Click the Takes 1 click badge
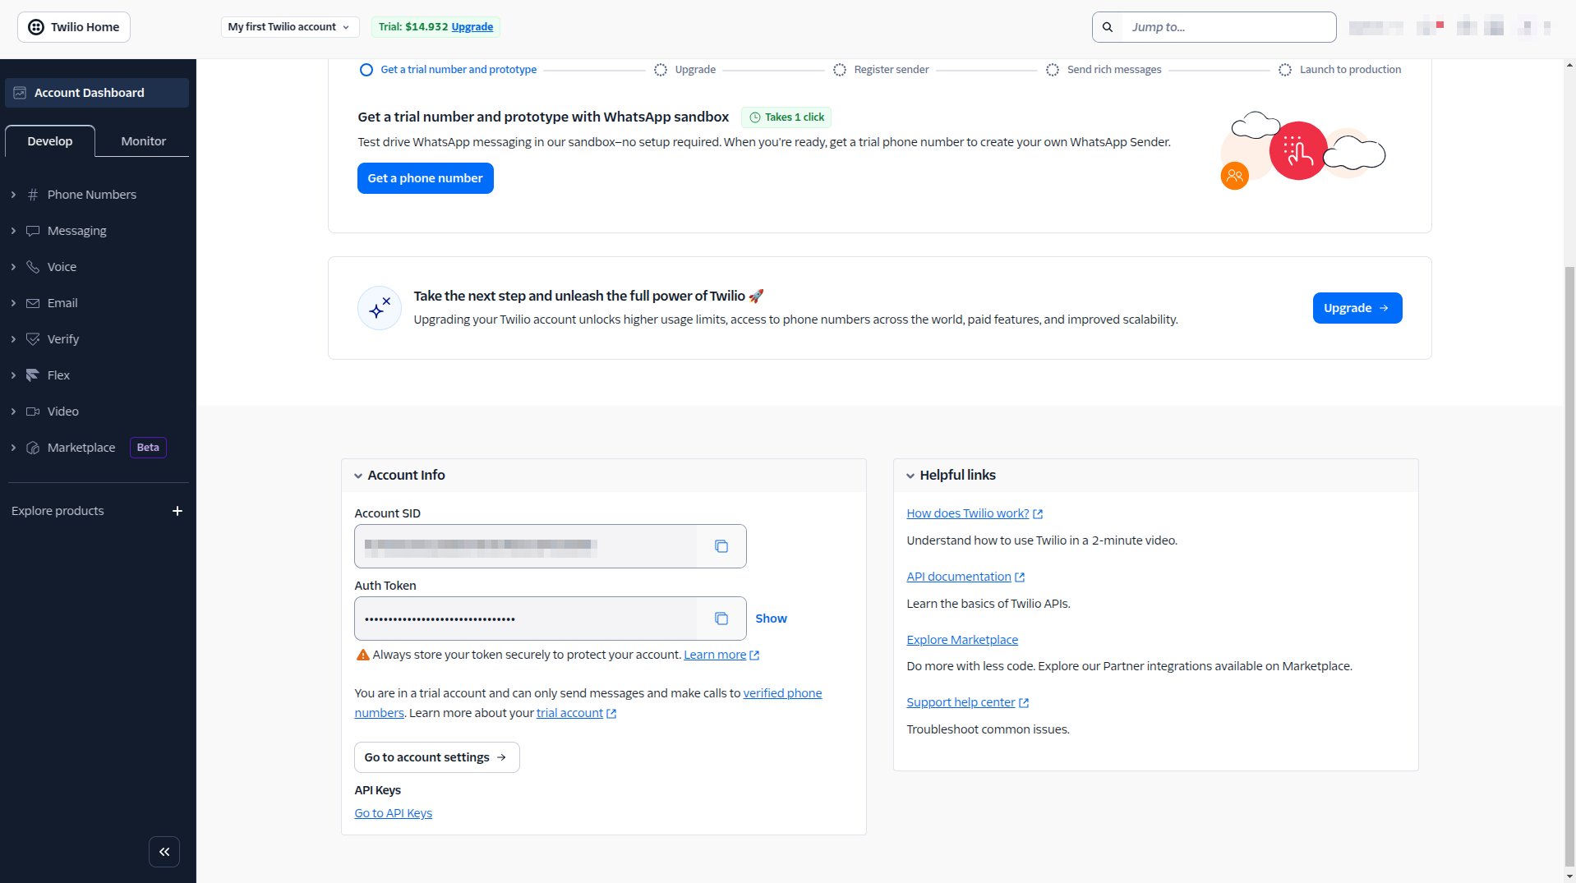The width and height of the screenshot is (1576, 883). [x=786, y=117]
